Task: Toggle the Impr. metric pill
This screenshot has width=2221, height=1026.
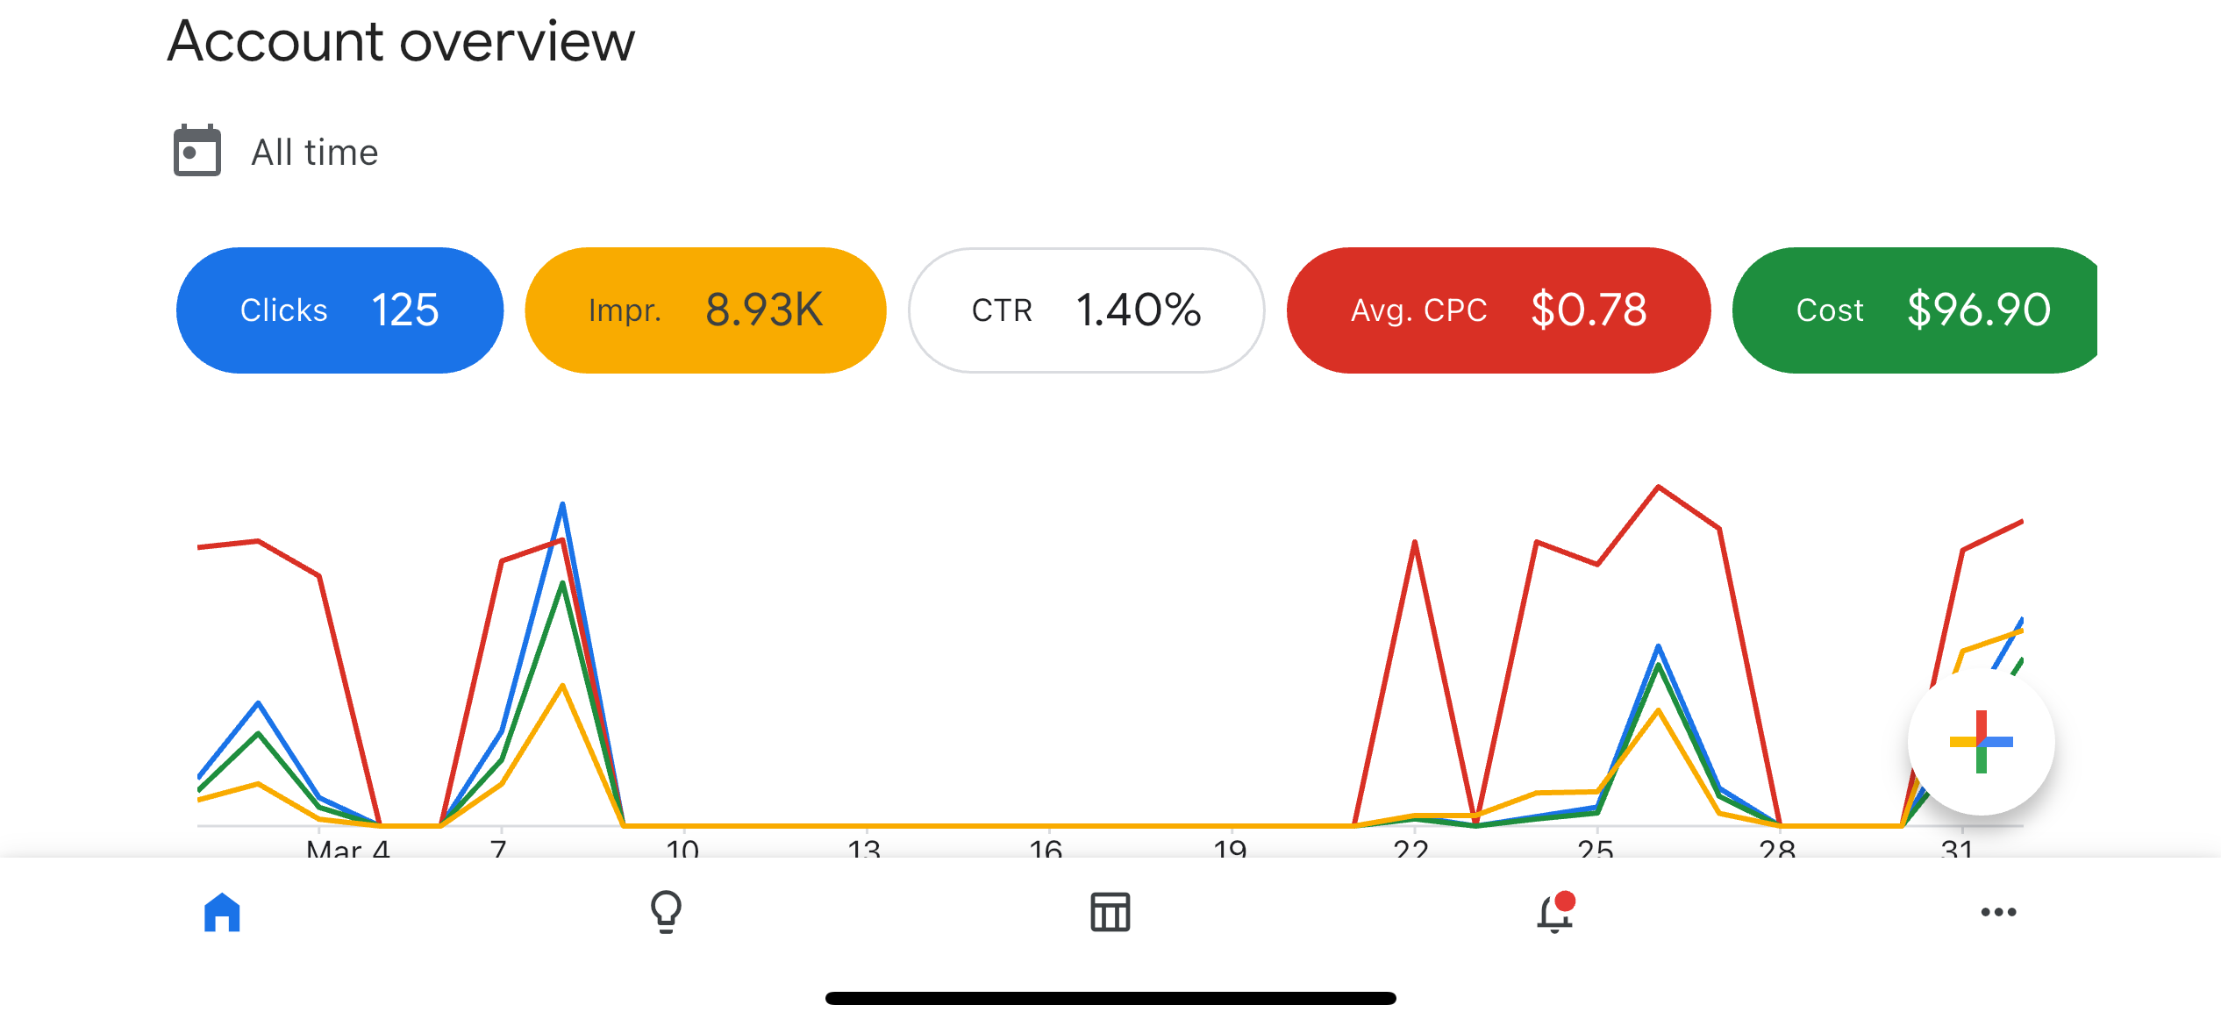Action: click(x=705, y=310)
